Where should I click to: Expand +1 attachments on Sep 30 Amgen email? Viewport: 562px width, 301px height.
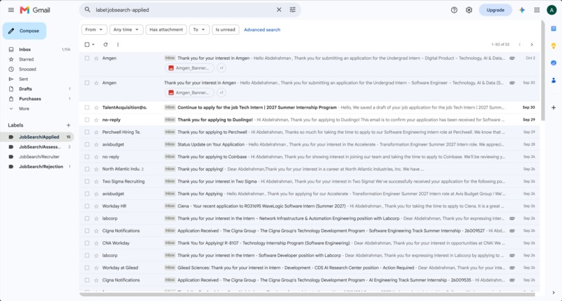pos(221,93)
